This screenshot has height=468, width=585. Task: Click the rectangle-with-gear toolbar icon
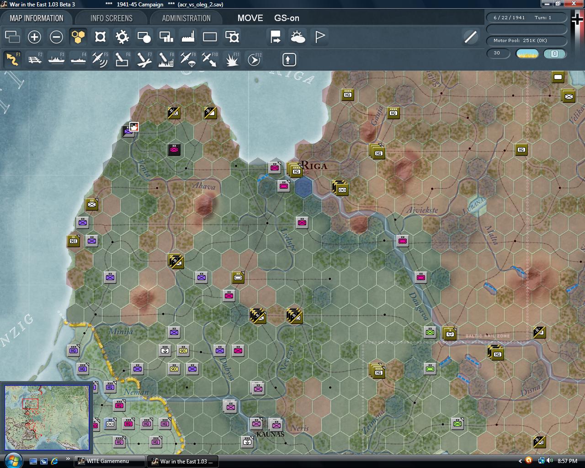point(232,37)
